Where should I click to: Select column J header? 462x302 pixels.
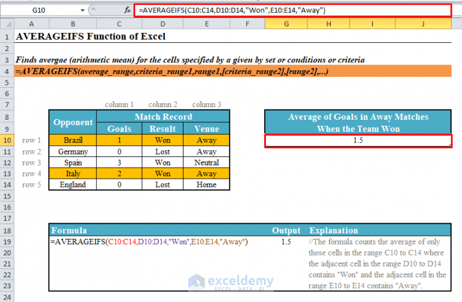click(x=423, y=24)
